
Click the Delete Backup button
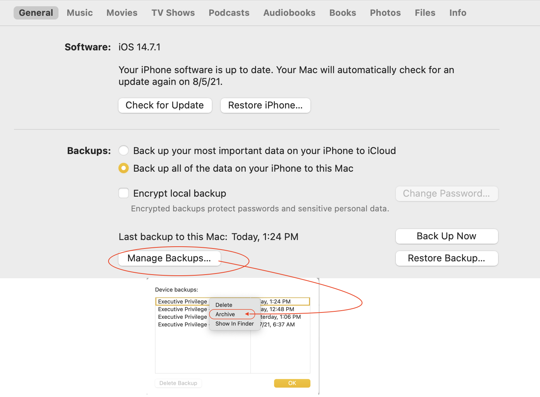178,383
